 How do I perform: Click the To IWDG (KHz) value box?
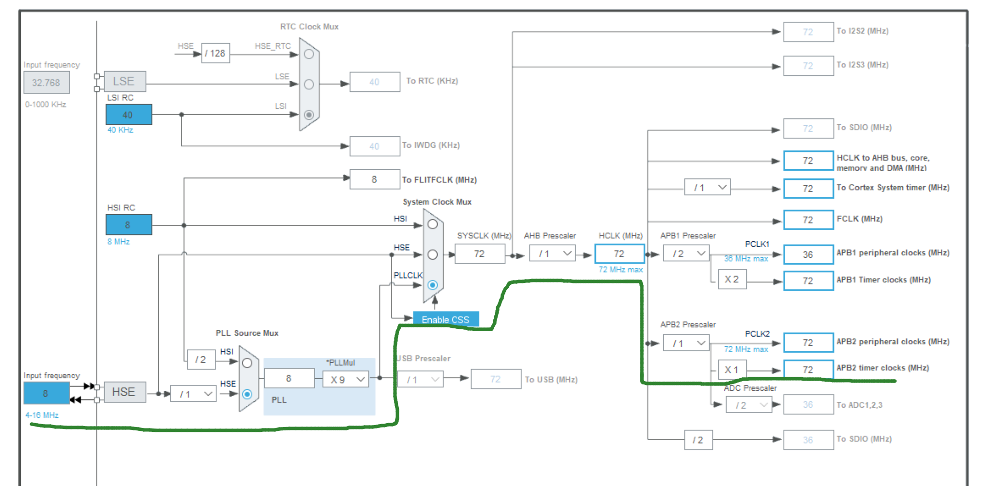point(375,146)
